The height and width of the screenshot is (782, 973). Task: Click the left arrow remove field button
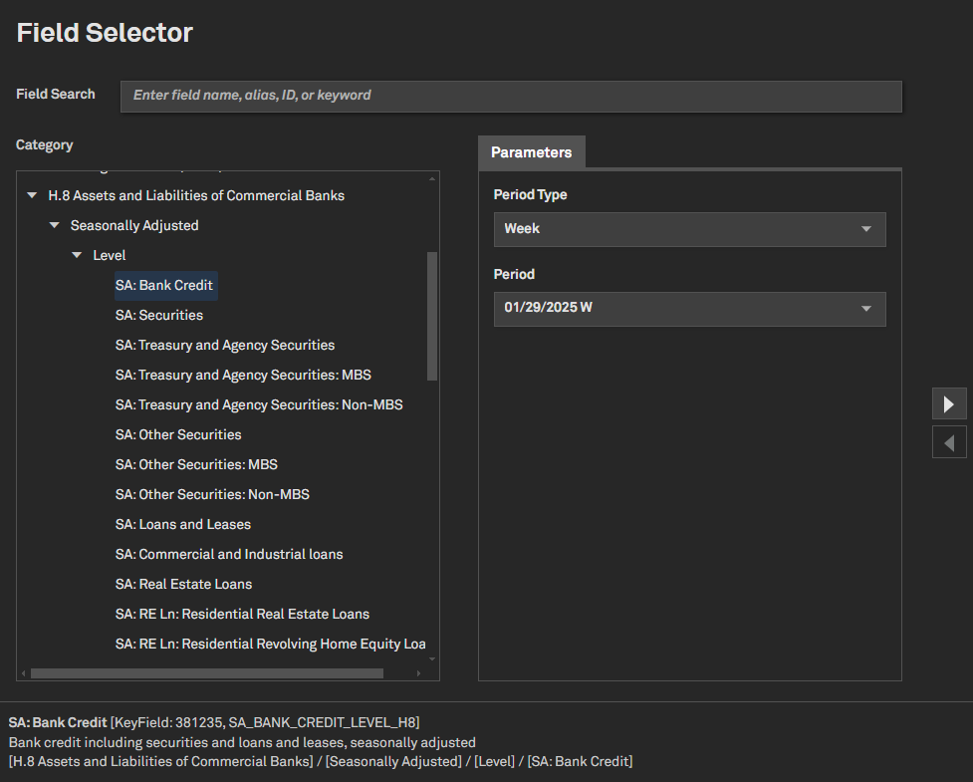coord(949,442)
